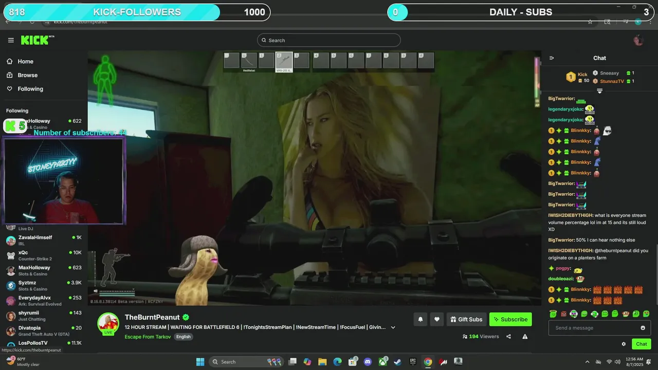
Task: Click Windows taskbar Search box
Action: [247, 362]
